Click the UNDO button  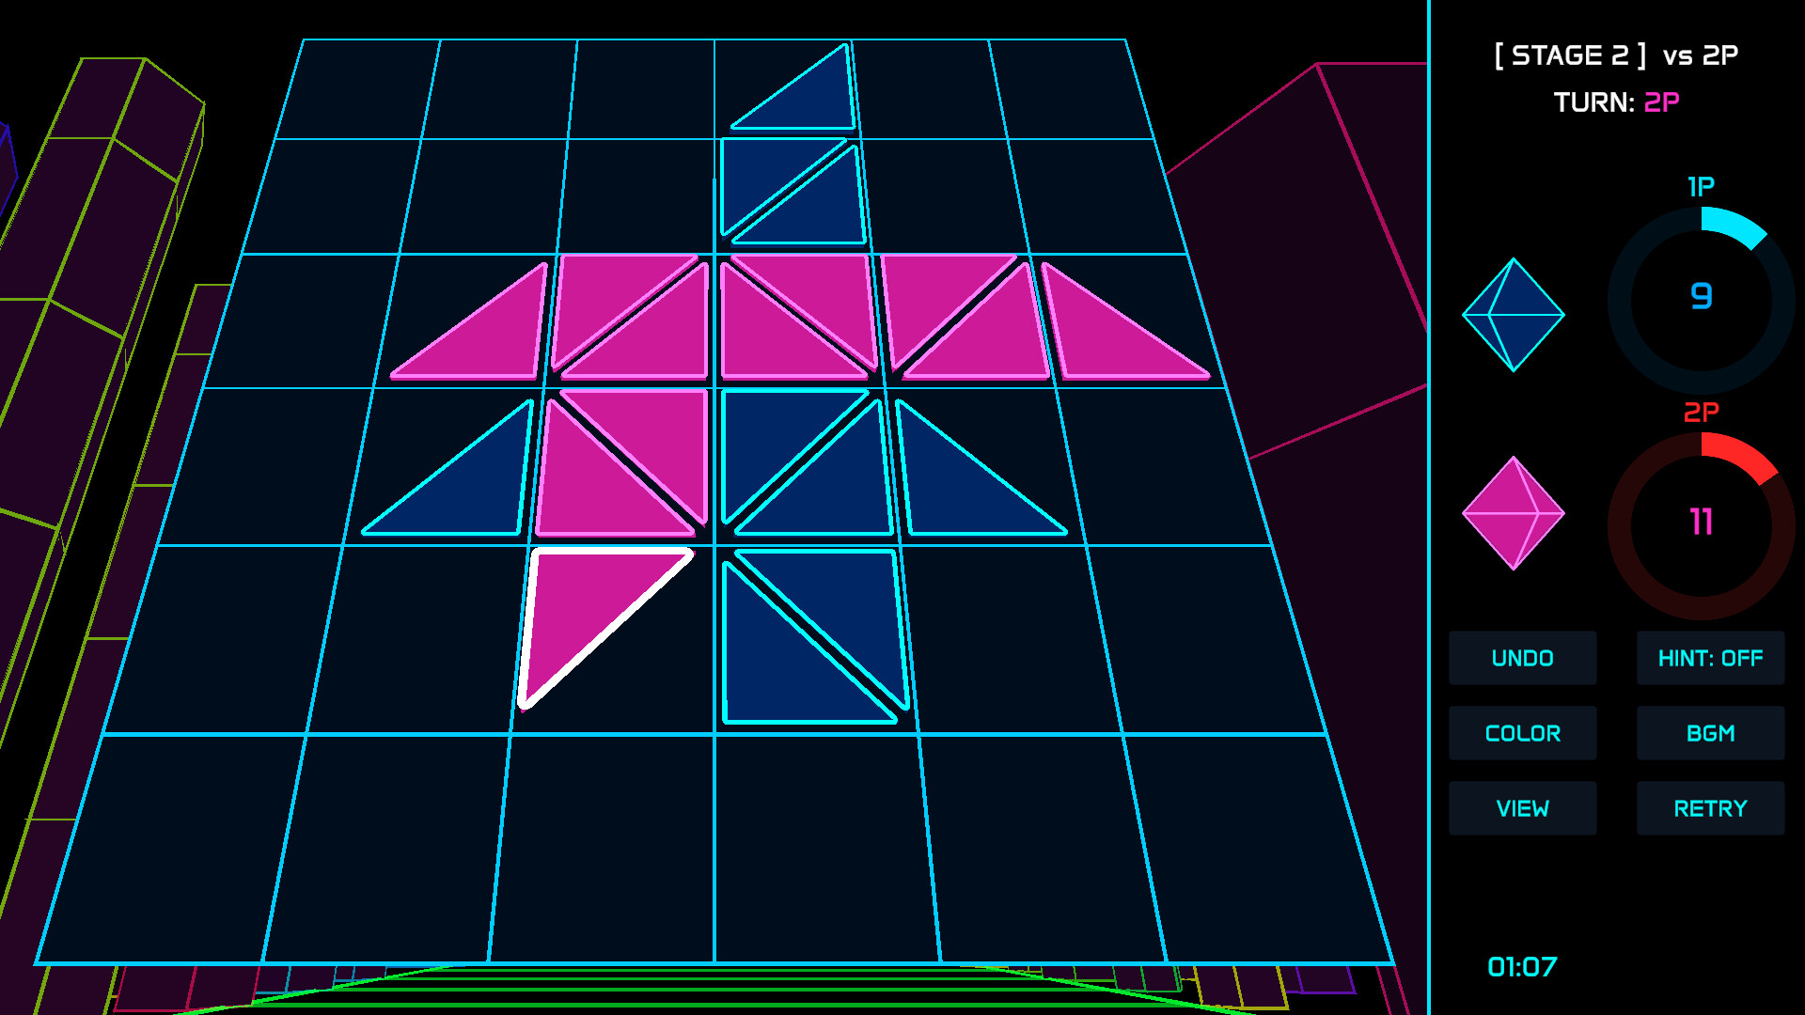(1522, 658)
